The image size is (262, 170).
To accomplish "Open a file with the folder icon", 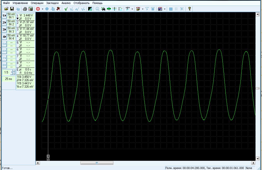I will click(x=6, y=9).
